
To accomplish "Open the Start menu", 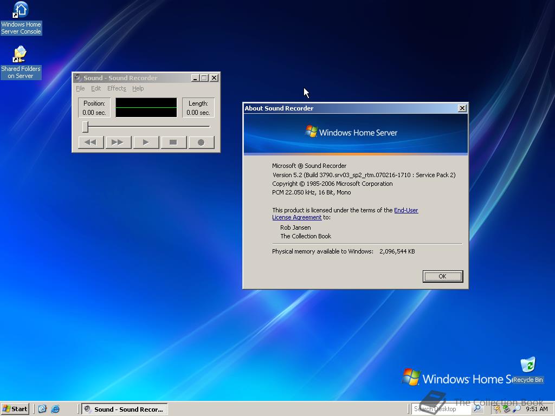I will (x=15, y=409).
